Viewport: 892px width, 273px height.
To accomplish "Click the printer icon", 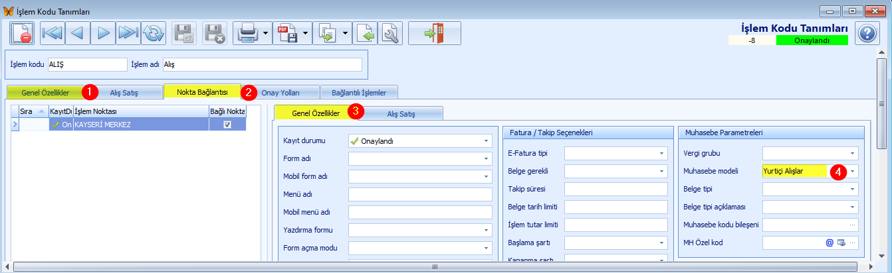I will 247,32.
